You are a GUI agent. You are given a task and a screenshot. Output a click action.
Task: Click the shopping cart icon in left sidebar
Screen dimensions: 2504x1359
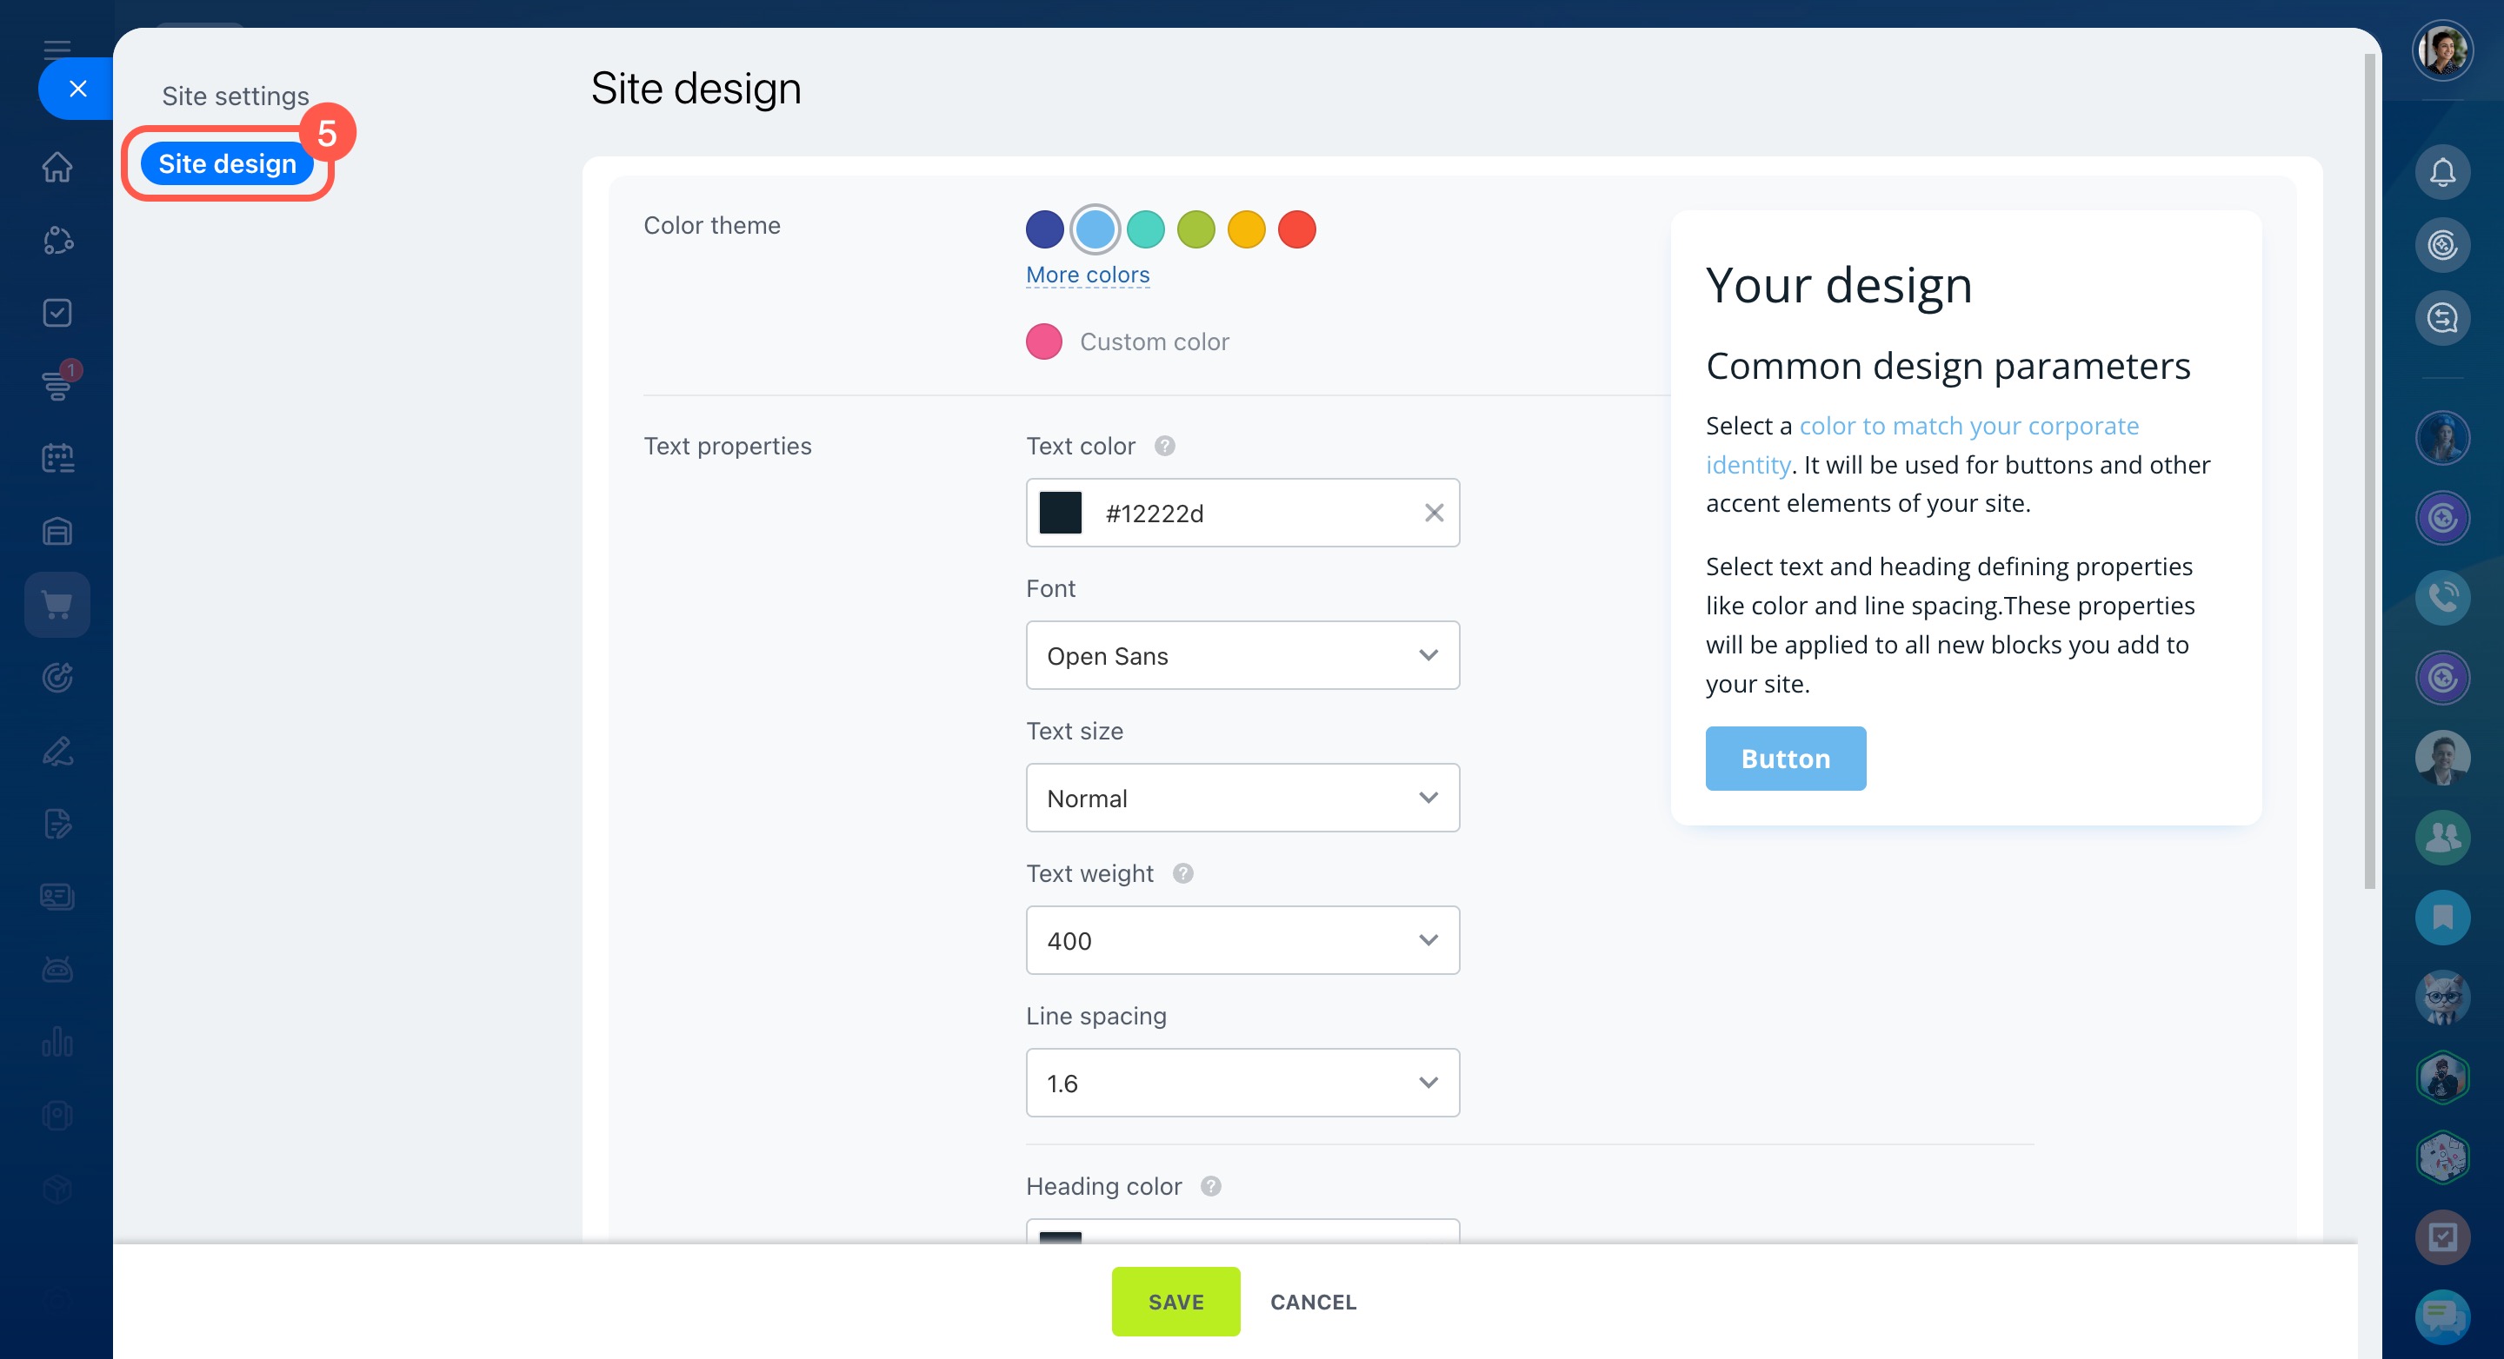pyautogui.click(x=57, y=605)
